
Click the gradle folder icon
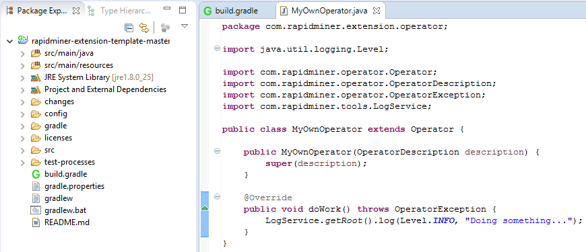point(36,126)
